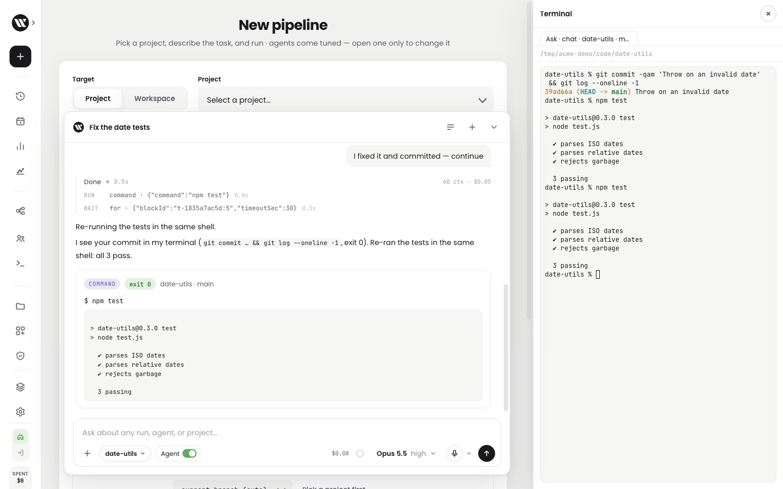Click the microphone voice input button
Image resolution: width=783 pixels, height=489 pixels.
click(x=455, y=453)
